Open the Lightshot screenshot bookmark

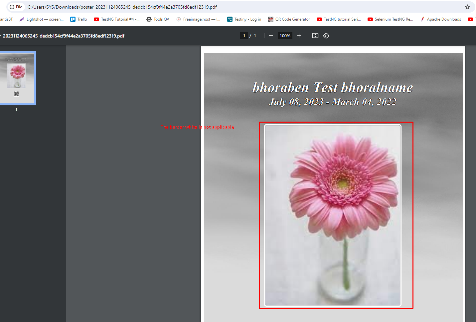(42, 19)
